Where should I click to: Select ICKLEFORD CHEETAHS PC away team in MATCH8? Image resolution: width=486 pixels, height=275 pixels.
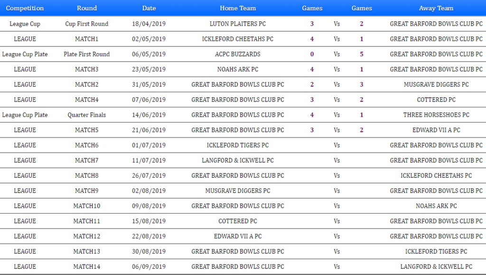click(436, 175)
